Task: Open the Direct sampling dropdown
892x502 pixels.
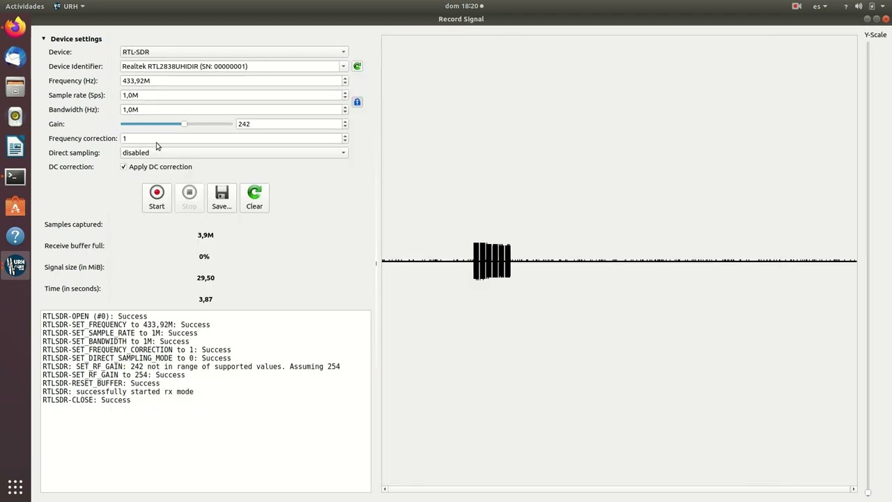Action: tap(234, 153)
